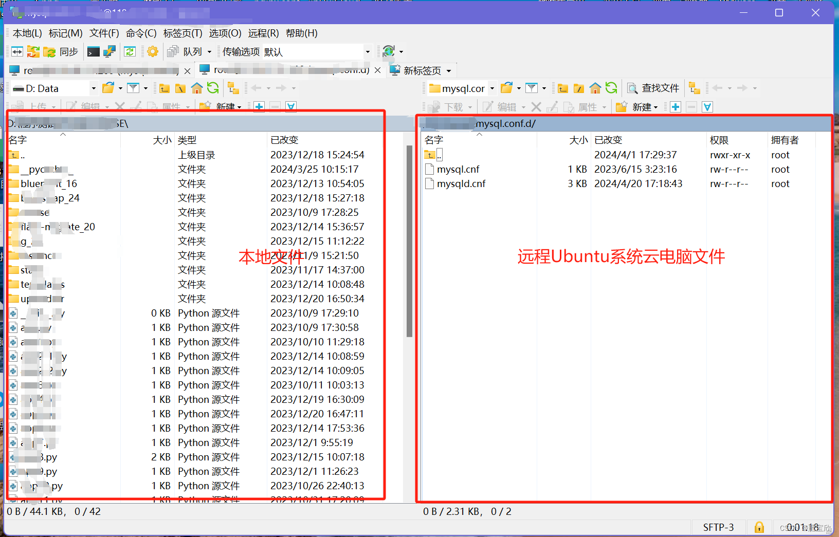The image size is (839, 537).
Task: Close the second session tab ending in conf.d
Action: (x=377, y=70)
